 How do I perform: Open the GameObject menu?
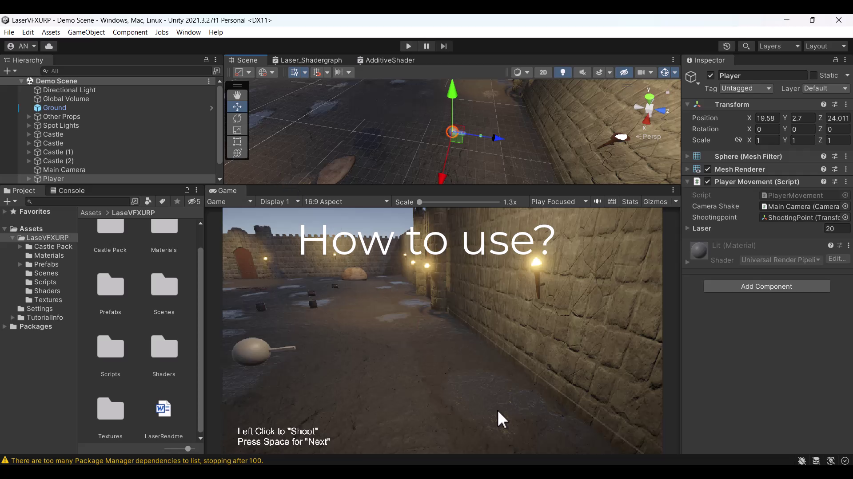click(86, 32)
